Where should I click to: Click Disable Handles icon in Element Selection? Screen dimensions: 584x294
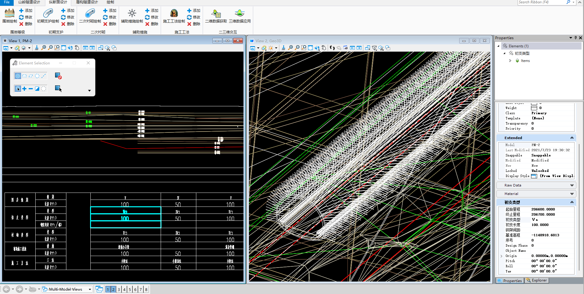point(58,76)
